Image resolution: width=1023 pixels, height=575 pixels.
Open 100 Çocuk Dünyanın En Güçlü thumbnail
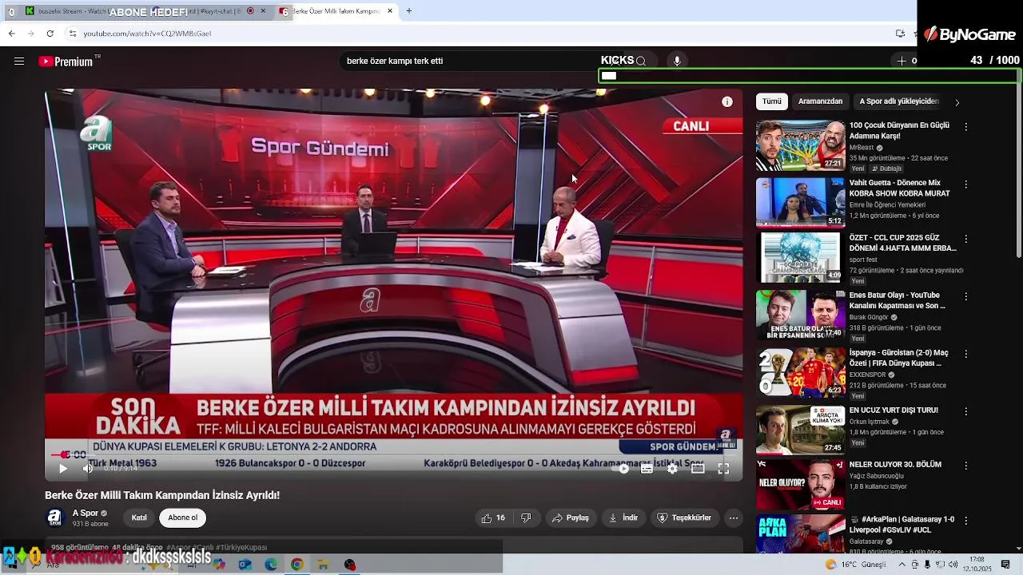[x=800, y=145]
